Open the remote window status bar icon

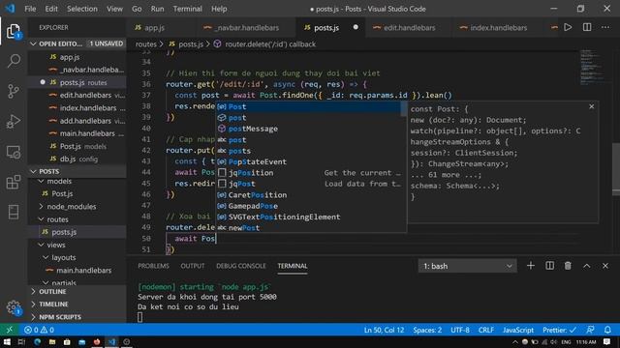(9, 330)
